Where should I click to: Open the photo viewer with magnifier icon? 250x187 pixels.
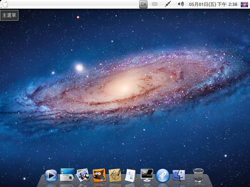click(83, 175)
